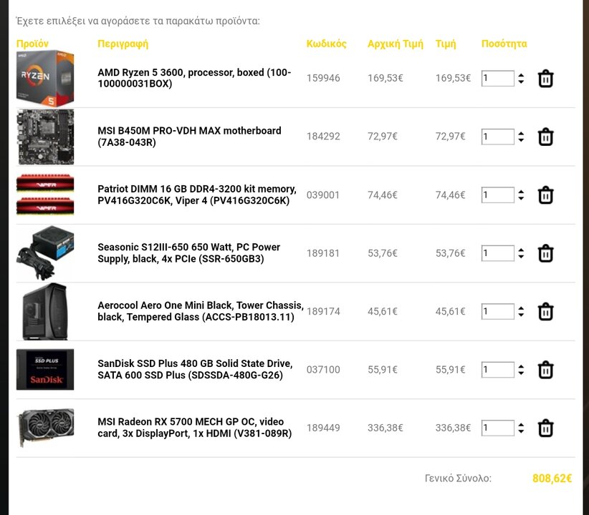Viewport: 589px width, 515px height.
Task: Select product code 184292
Action: 323,136
